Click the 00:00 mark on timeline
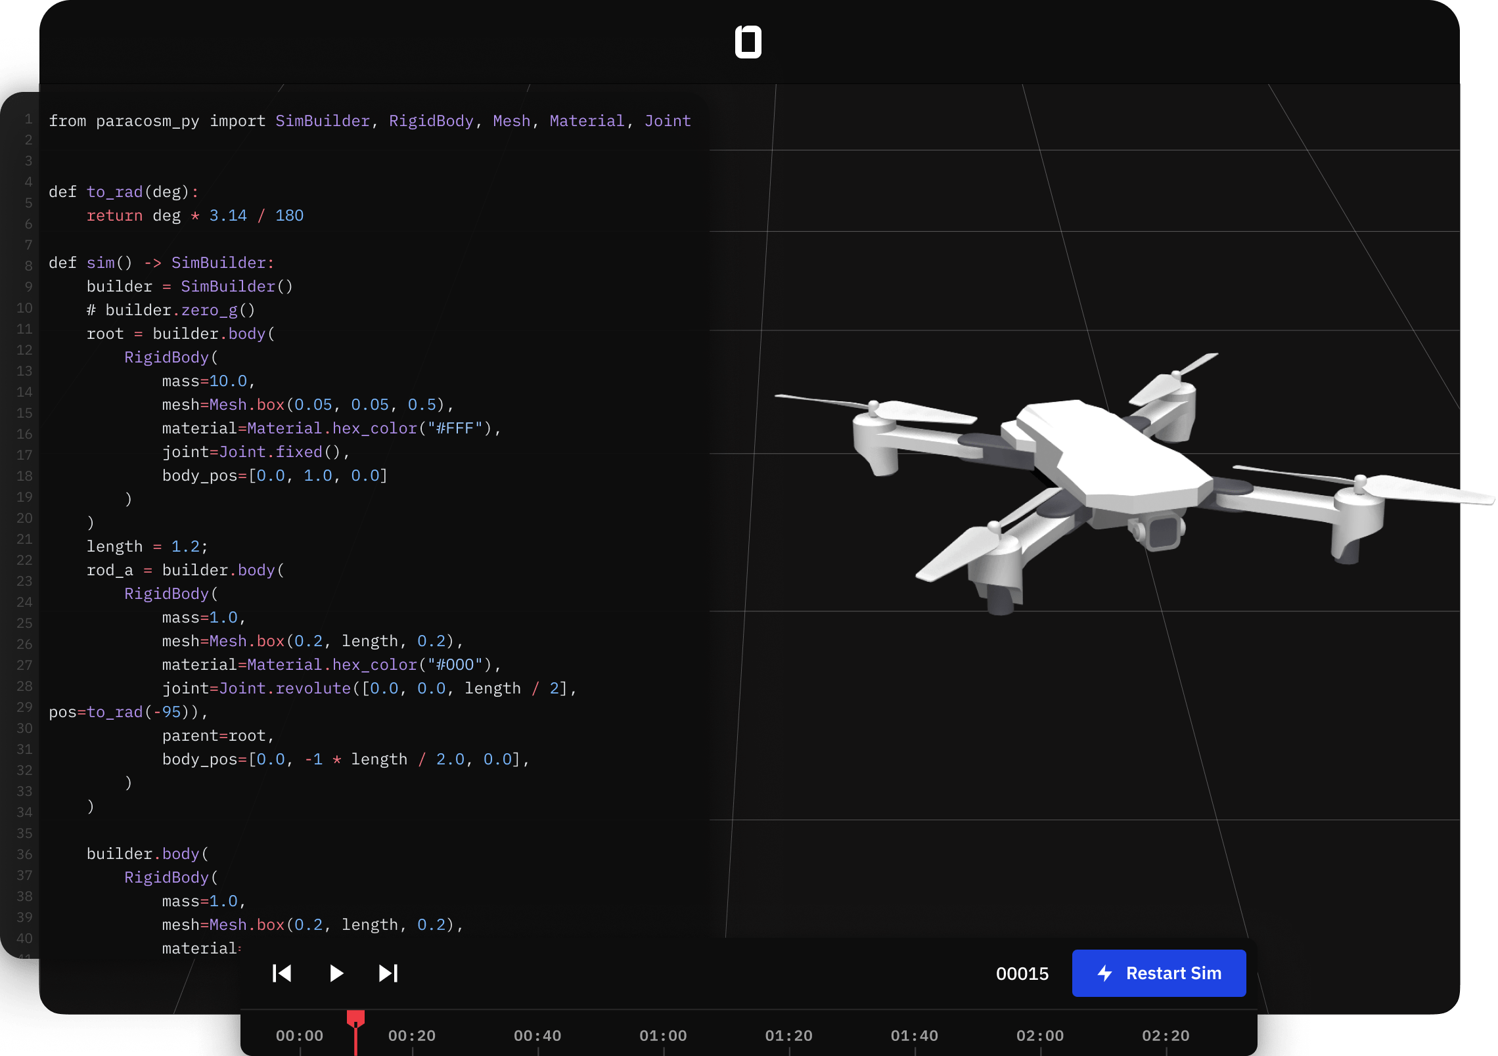This screenshot has width=1498, height=1056. [x=300, y=1036]
